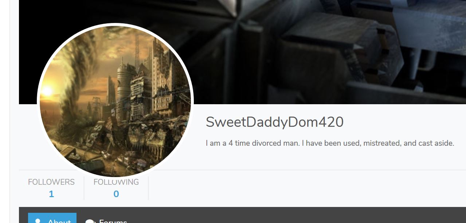Open the following count of 0
This screenshot has height=223, width=466.
point(116,194)
